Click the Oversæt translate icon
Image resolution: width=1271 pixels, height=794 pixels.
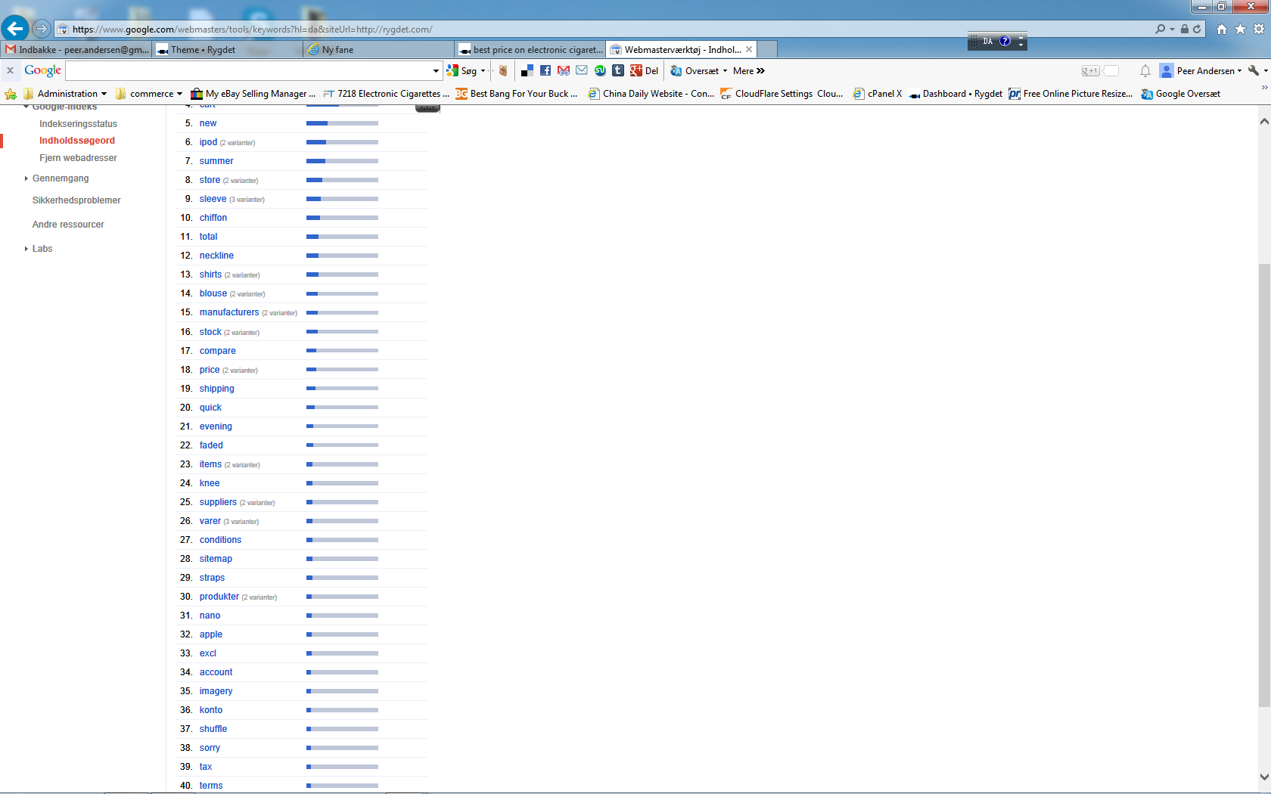676,70
